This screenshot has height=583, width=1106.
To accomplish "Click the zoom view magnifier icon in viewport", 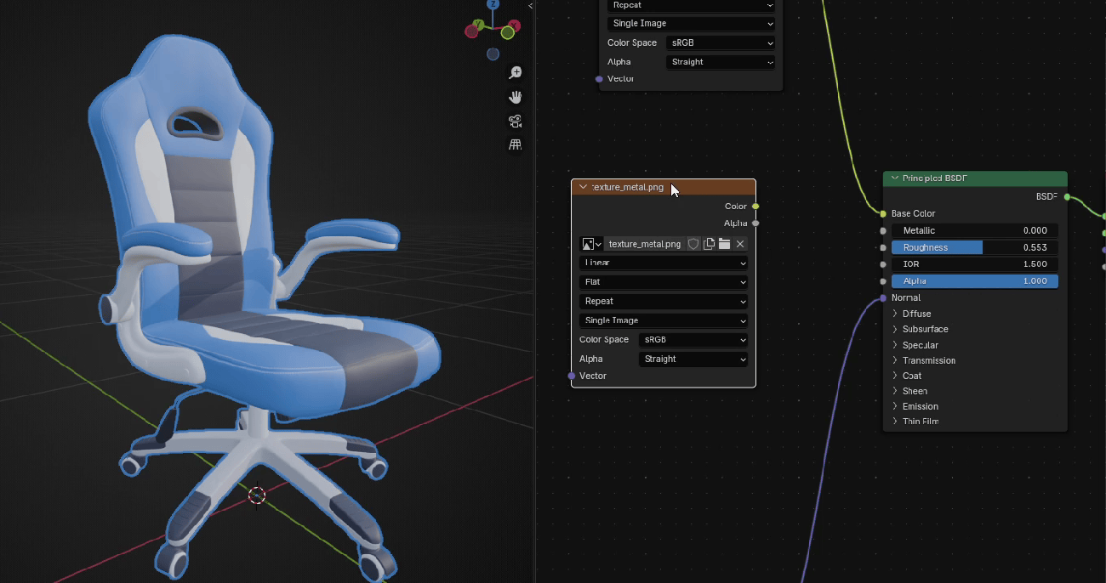I will pyautogui.click(x=515, y=73).
